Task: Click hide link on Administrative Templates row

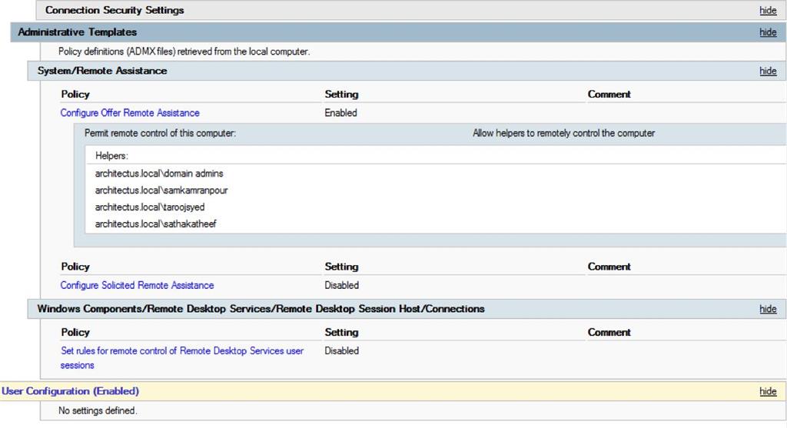Action: pos(767,32)
